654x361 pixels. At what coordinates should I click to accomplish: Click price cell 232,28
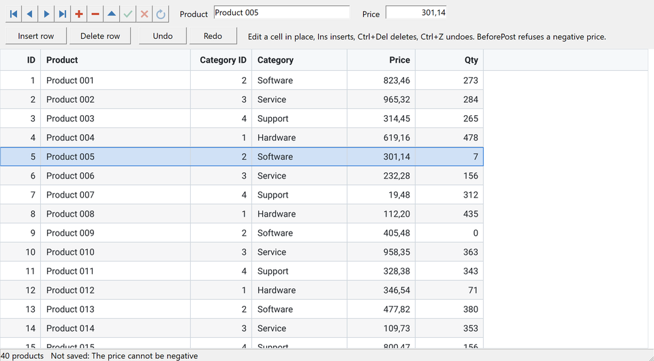(x=381, y=176)
